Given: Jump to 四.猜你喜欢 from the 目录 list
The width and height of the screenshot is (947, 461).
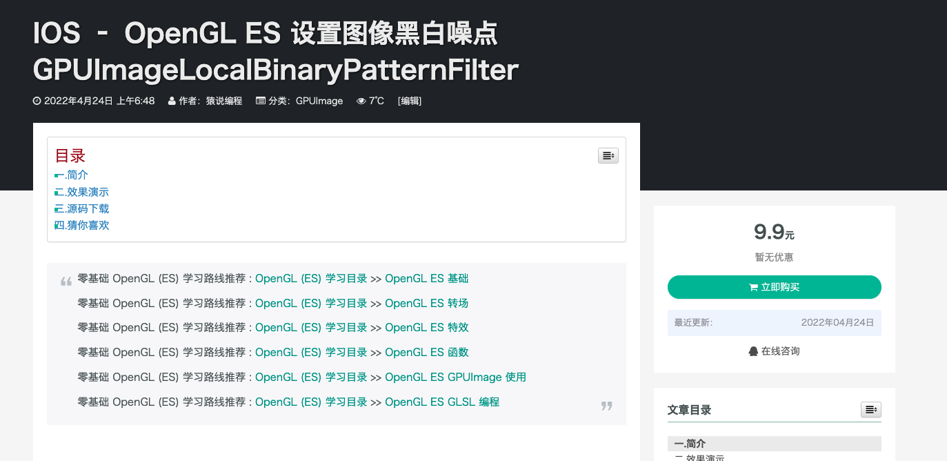Looking at the screenshot, I should [x=81, y=224].
